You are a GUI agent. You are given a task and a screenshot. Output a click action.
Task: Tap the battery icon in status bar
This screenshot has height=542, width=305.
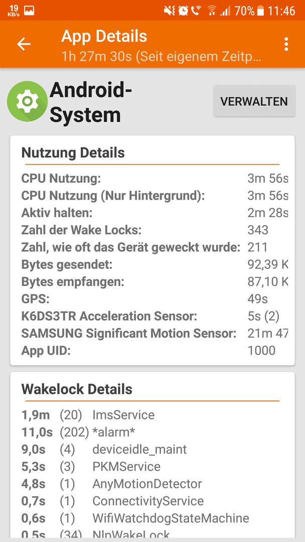coord(261,11)
